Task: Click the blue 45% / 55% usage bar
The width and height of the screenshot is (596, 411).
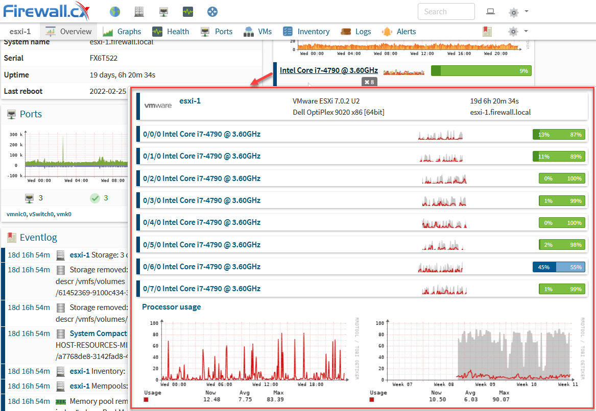Action: (559, 267)
